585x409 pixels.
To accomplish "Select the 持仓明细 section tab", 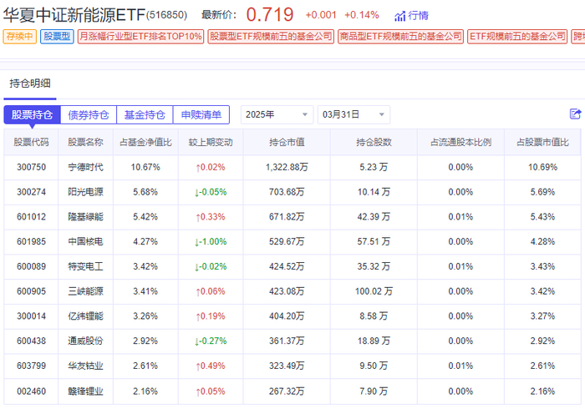I will (x=30, y=83).
